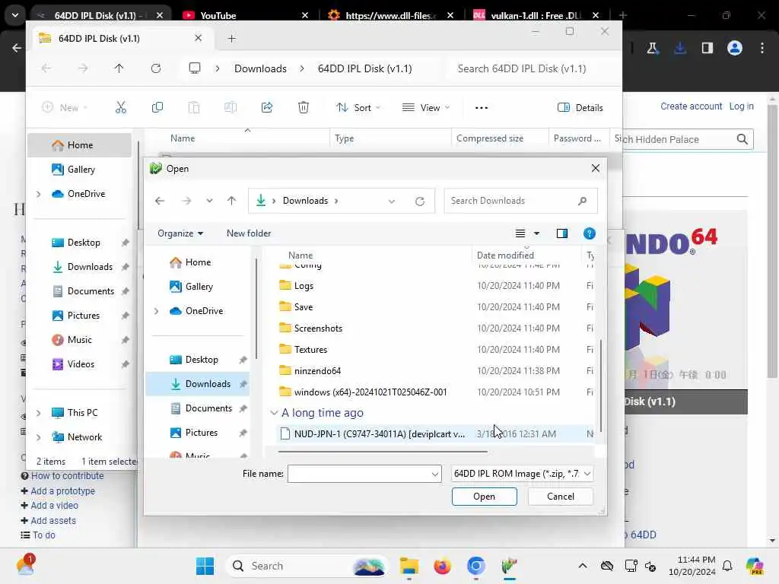Select the Save folder in Open dialog

coord(303,307)
